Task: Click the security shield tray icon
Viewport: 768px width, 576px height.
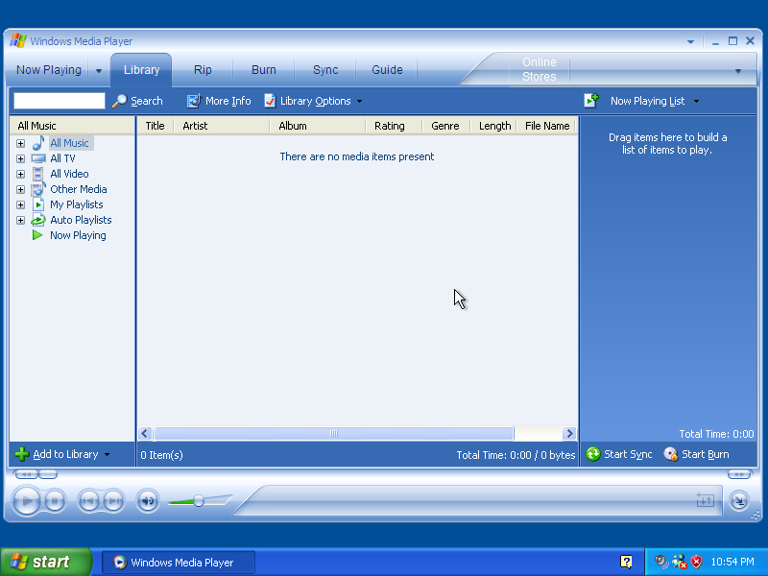Action: coord(695,562)
